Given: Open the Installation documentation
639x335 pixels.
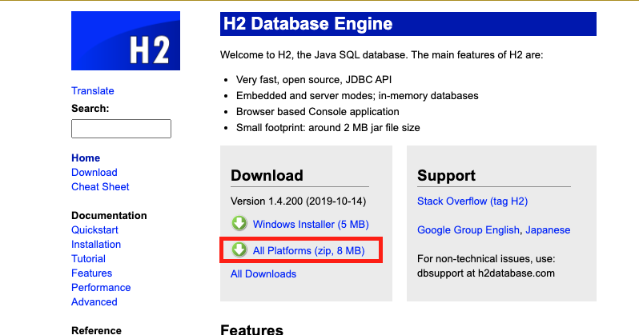Looking at the screenshot, I should pos(96,244).
